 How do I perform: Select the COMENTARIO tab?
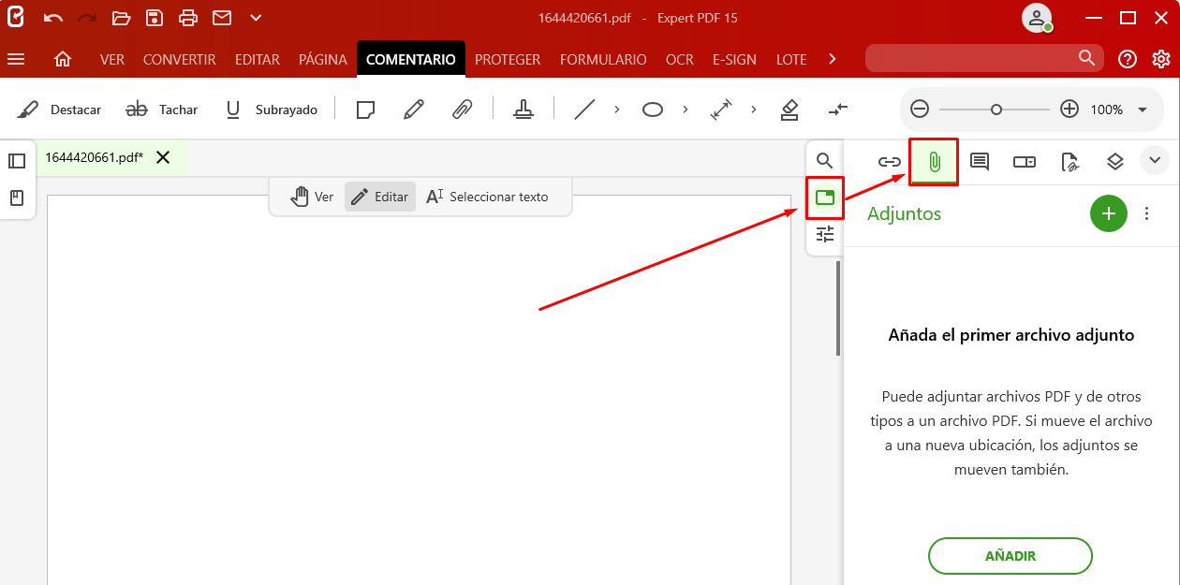pos(411,59)
